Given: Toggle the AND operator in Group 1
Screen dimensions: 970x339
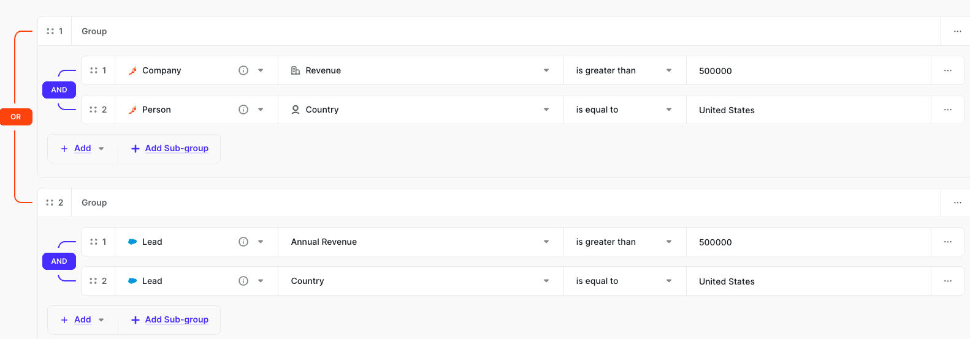Looking at the screenshot, I should pos(59,90).
